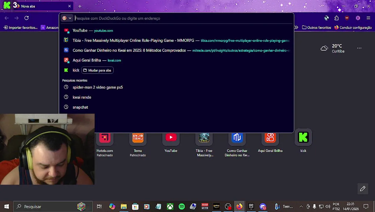The width and height of the screenshot is (375, 212).
Task: Open Spotify from the taskbar
Action: [182, 206]
